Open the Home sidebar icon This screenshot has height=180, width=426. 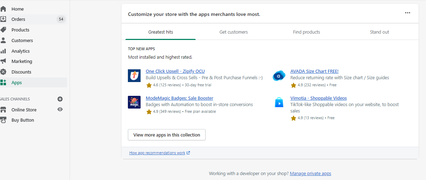click(3, 9)
